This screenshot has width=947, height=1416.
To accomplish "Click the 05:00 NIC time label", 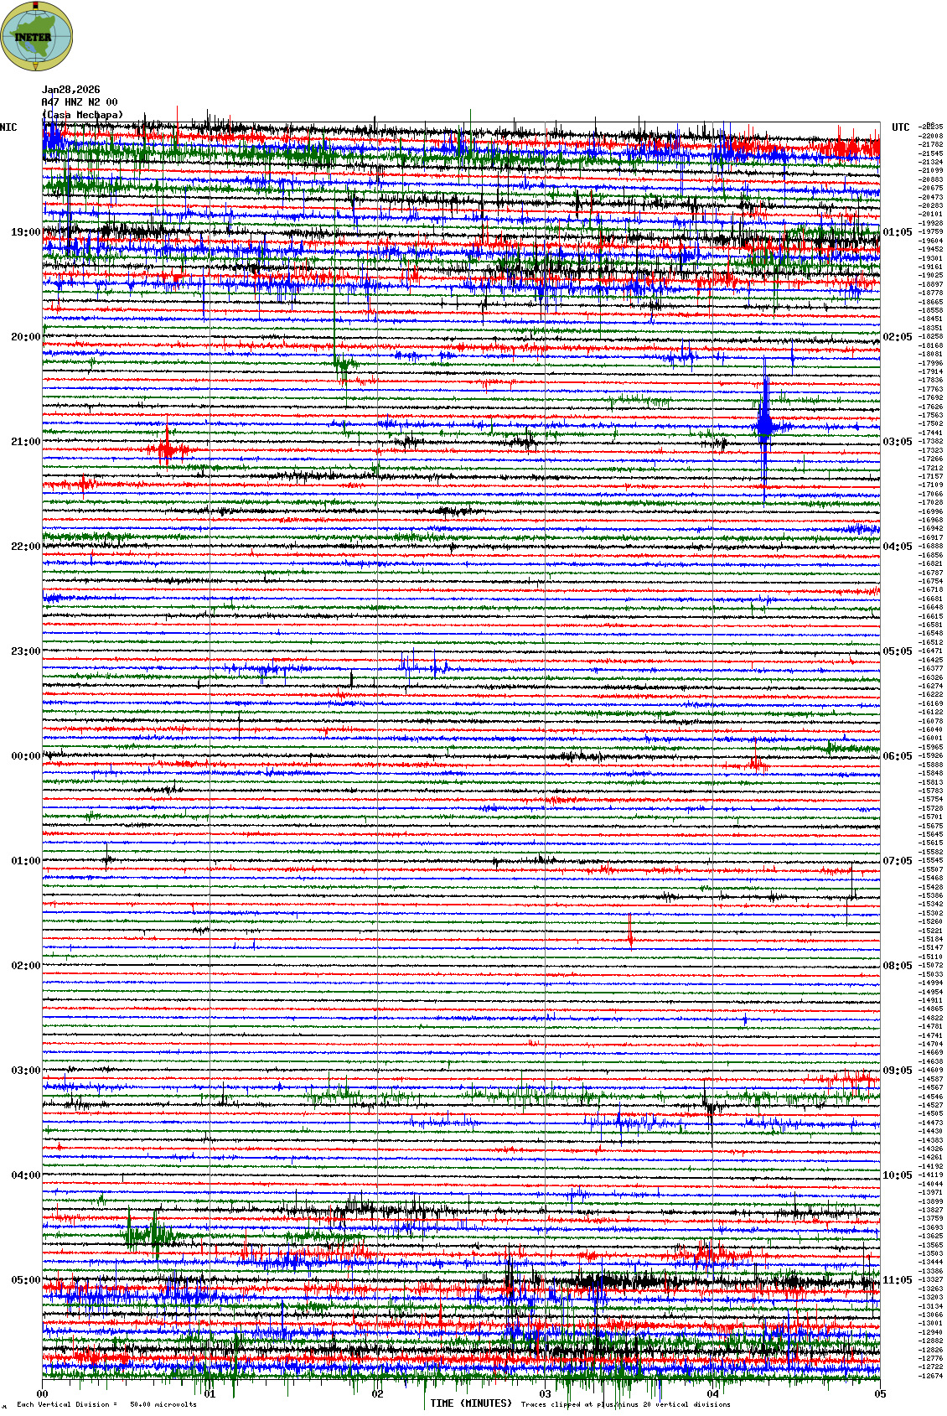I will 25,1280.
